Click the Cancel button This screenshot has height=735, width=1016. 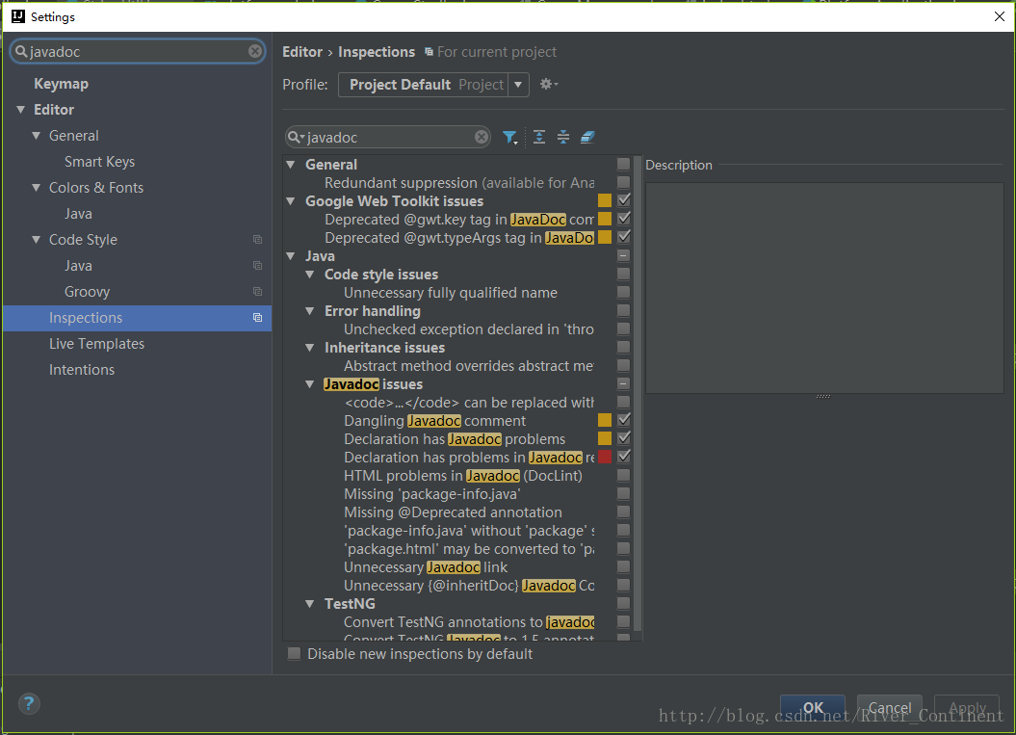[x=889, y=707]
